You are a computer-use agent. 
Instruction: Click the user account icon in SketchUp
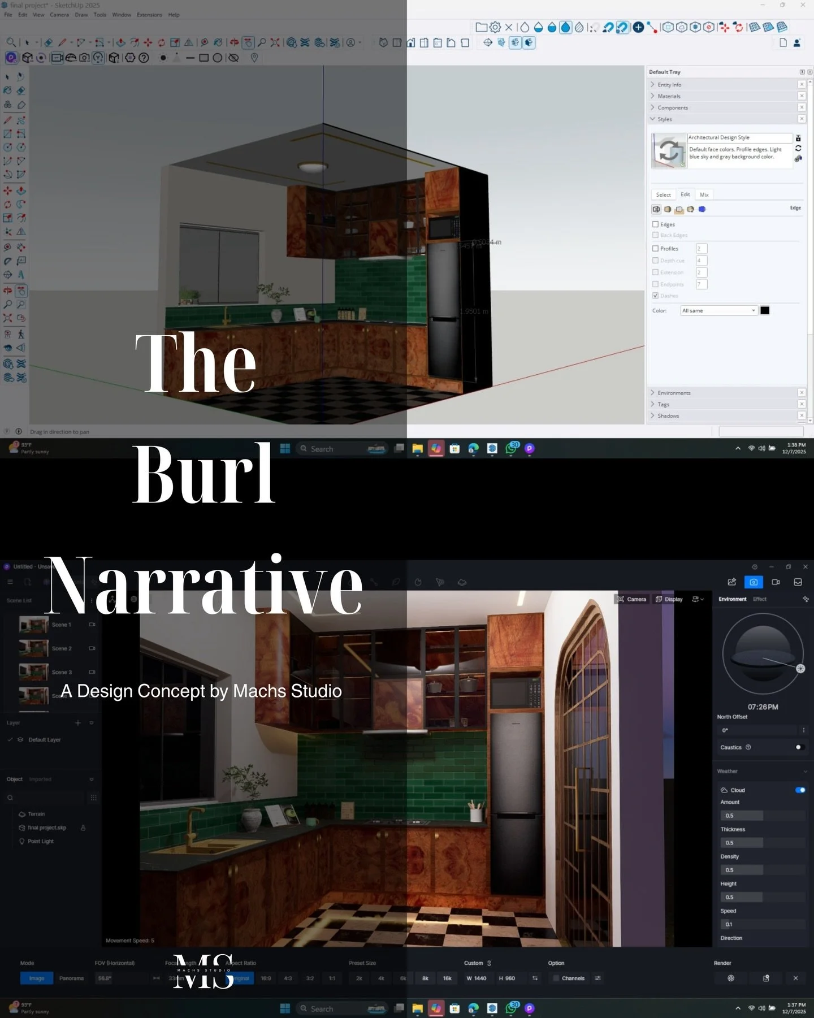pyautogui.click(x=797, y=42)
